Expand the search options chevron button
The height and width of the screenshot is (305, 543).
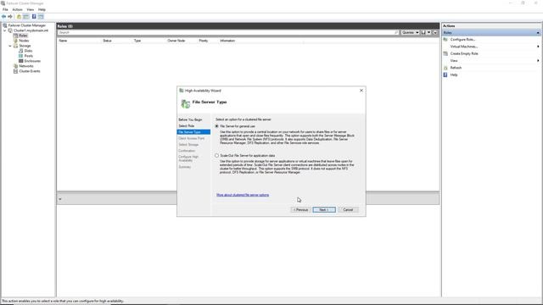pyautogui.click(x=435, y=32)
